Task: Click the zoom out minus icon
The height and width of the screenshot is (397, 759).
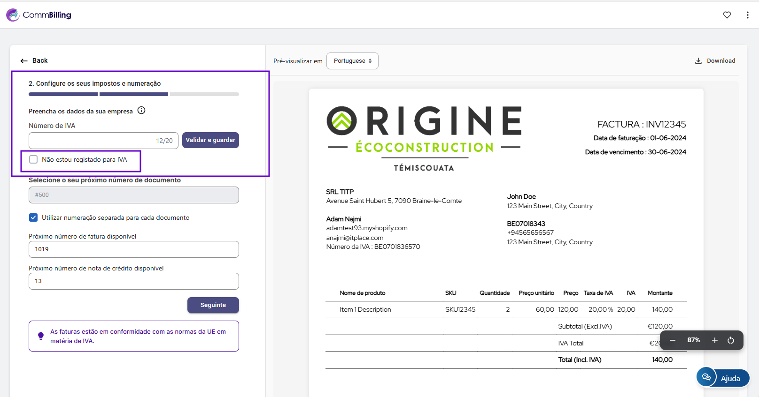Action: coord(673,340)
